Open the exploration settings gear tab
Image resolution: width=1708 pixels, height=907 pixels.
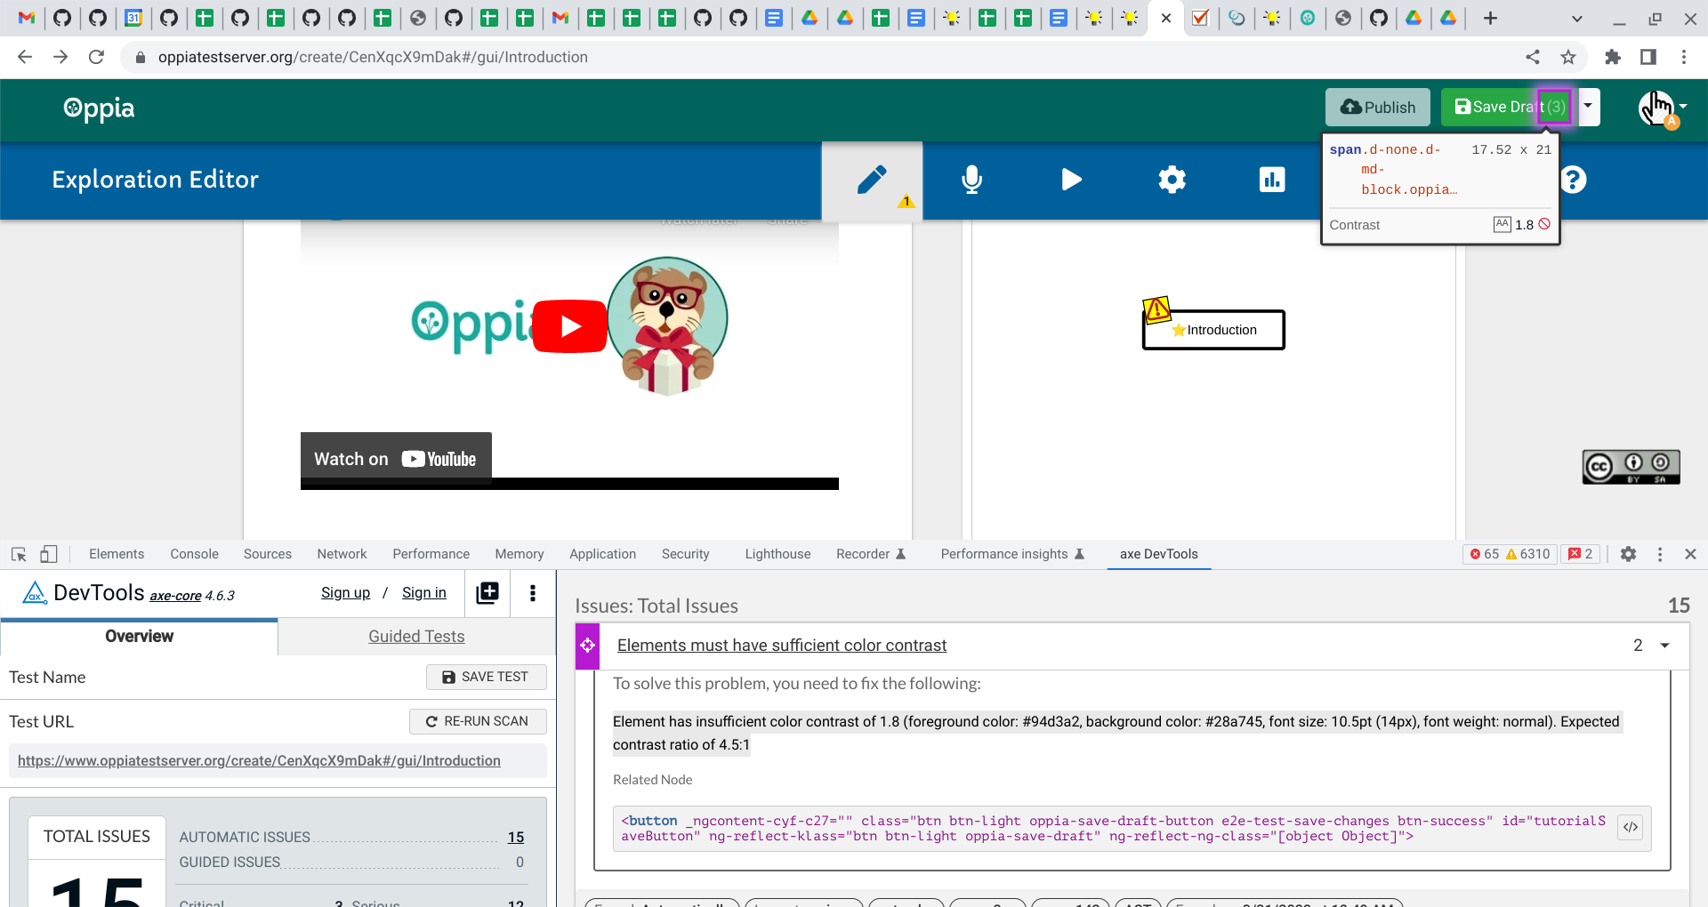coord(1172,180)
